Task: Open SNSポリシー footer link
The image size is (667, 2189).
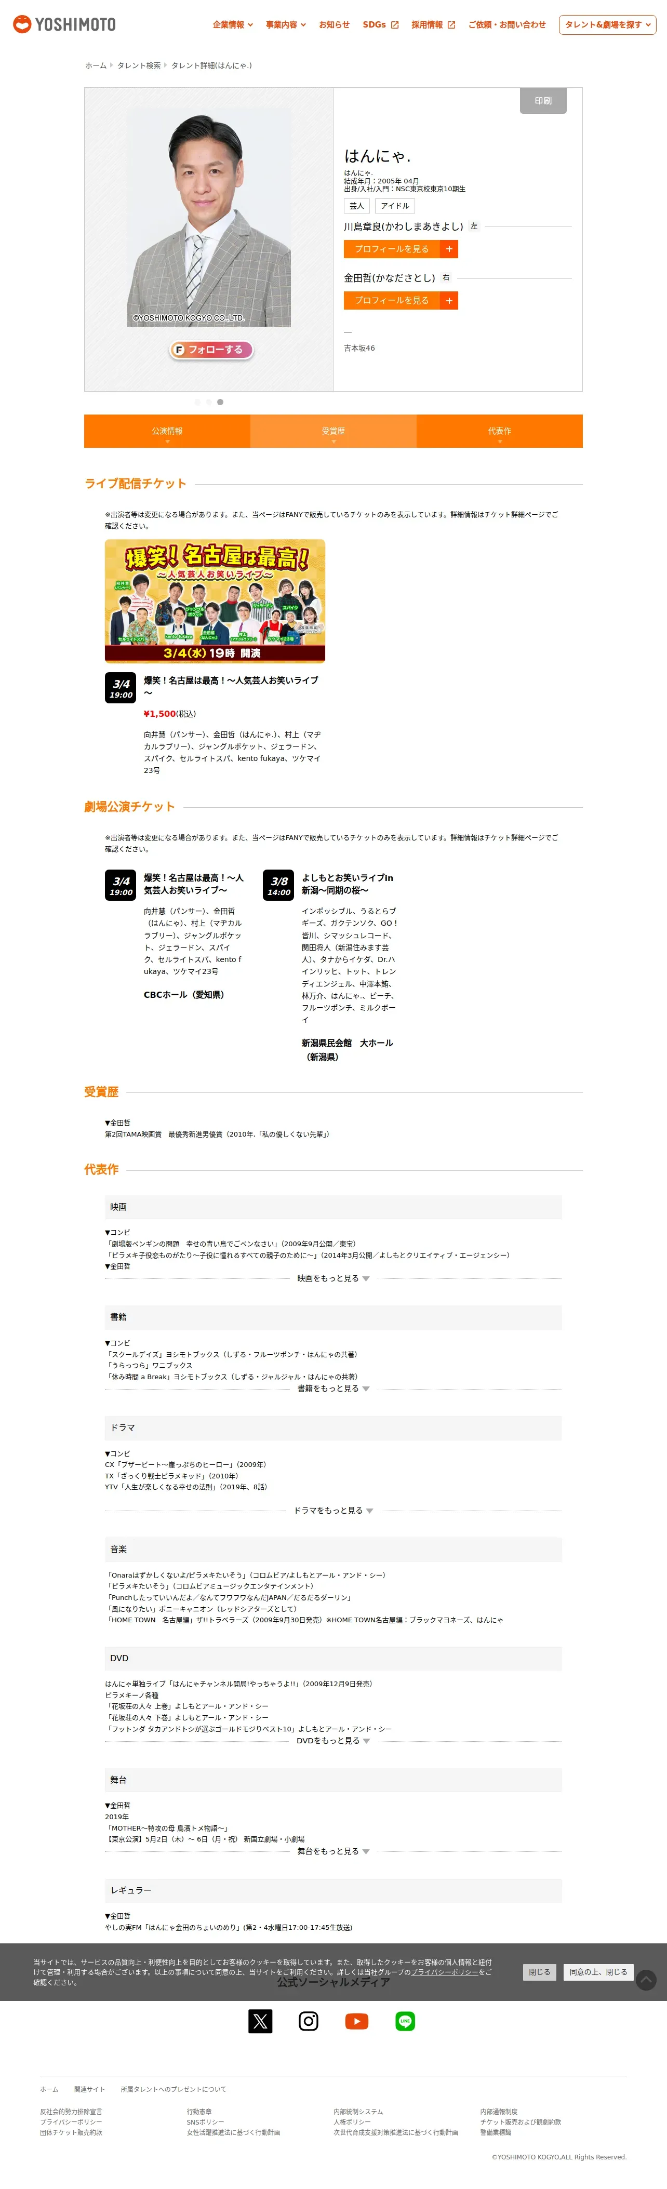Action: pyautogui.click(x=206, y=2122)
